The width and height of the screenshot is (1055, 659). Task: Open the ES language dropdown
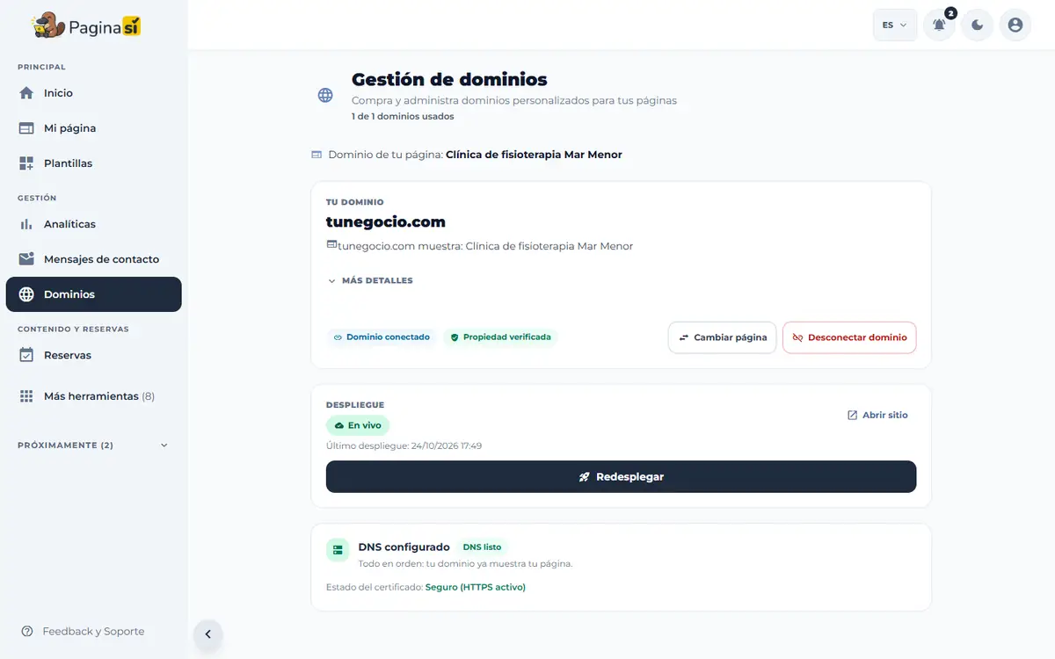pos(894,25)
